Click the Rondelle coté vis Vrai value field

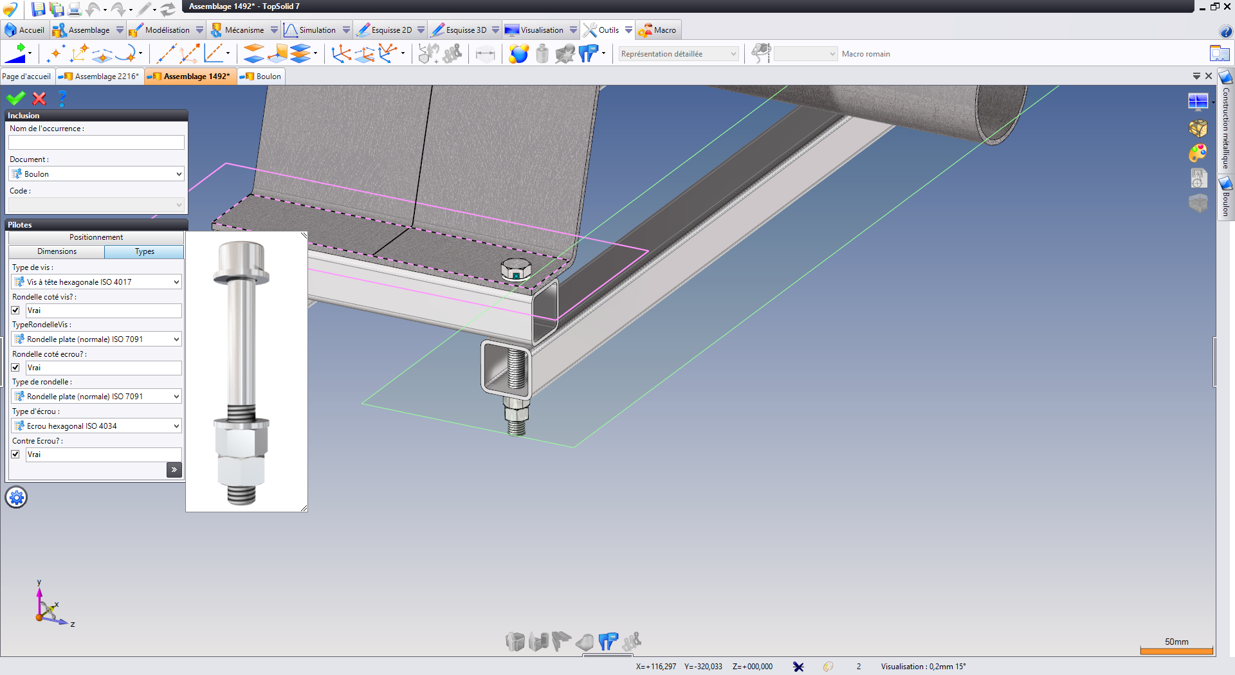coord(104,311)
